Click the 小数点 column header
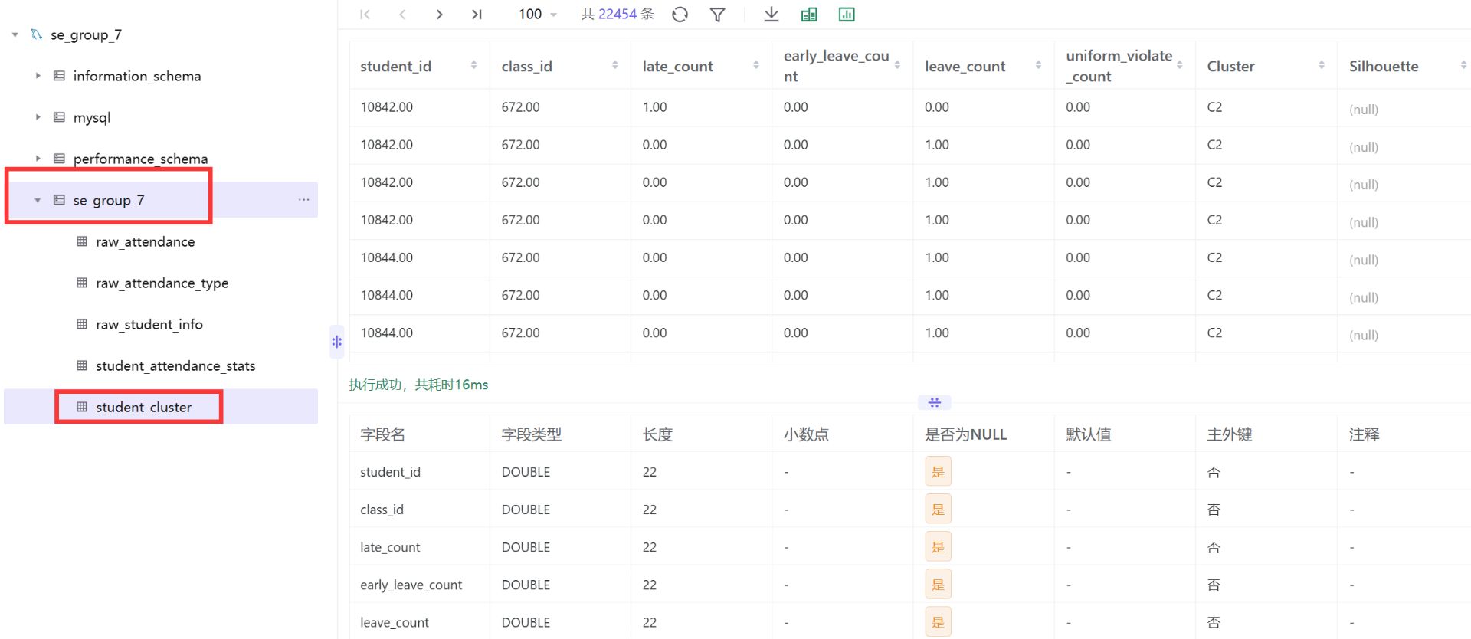Screen dimensions: 1471x639 coord(806,434)
